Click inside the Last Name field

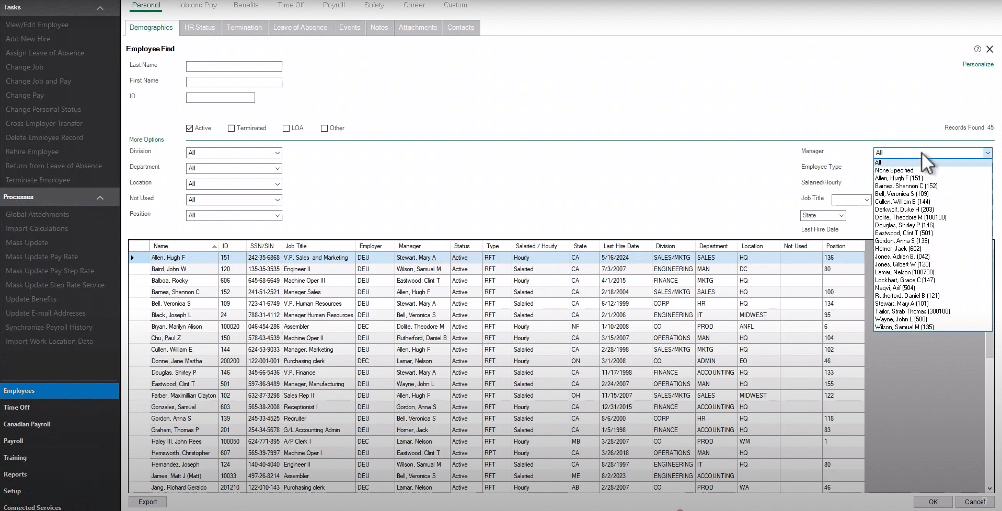pos(234,66)
